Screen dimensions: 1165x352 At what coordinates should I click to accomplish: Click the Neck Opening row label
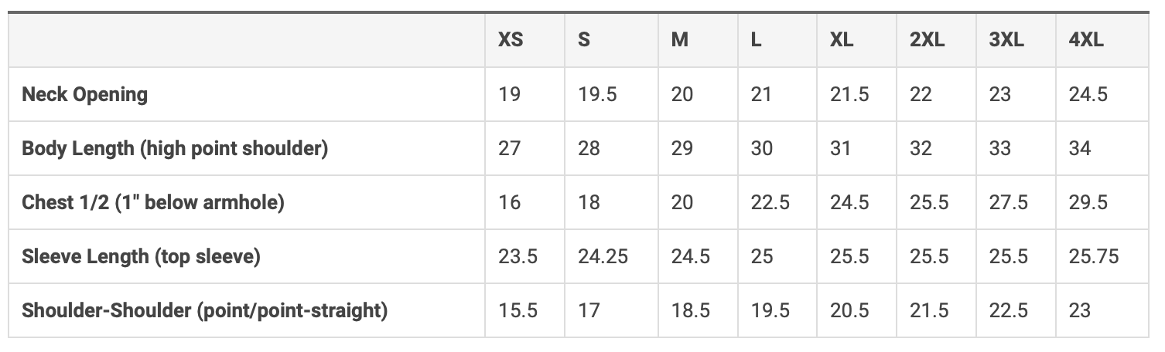click(x=84, y=94)
